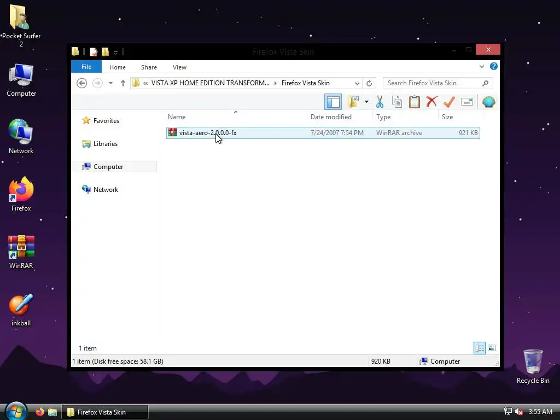The image size is (560, 420).
Task: Expand the breadcrumb arrow before Firefox Vista Skin
Action: click(x=276, y=83)
